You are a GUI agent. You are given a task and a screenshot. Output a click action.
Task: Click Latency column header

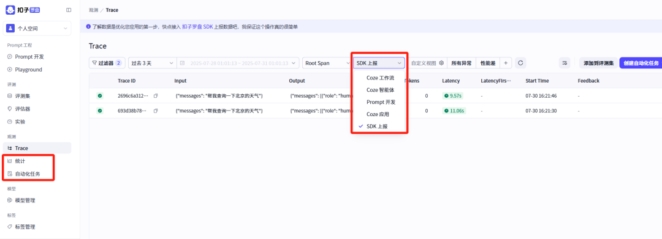[x=451, y=80]
